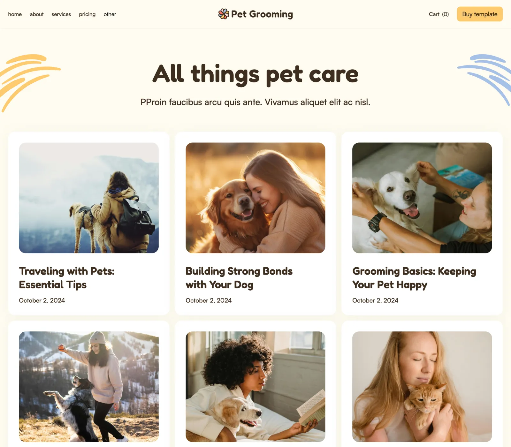Viewport: 511px width, 447px height.
Task: Open the services nav item
Action: 61,14
